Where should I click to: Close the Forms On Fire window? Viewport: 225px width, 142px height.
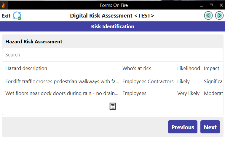[221, 5]
